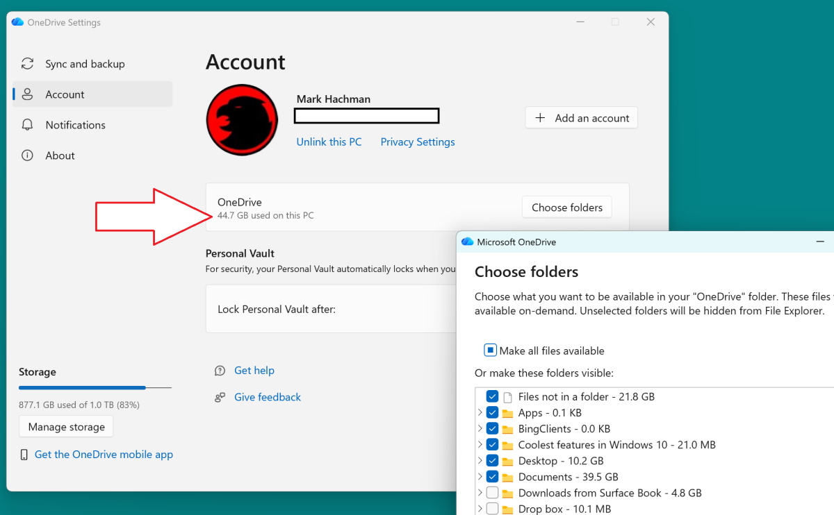This screenshot has height=515, width=834.
Task: Expand the Coolest features in Windows 10 arrow
Action: (480, 445)
